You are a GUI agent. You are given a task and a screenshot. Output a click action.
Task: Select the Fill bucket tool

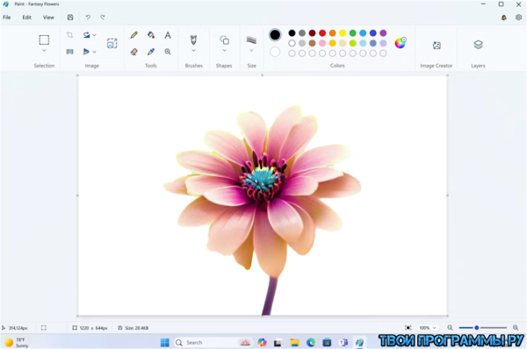(x=151, y=35)
